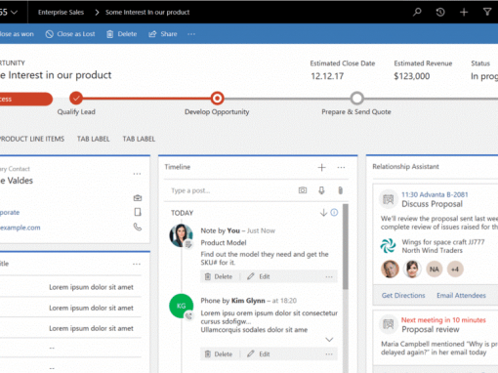Click Close as Lost command

click(x=70, y=34)
